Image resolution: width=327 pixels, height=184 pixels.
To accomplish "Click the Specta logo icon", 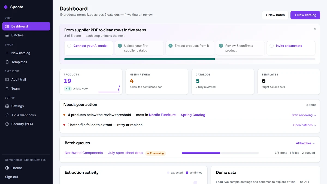I will (x=6, y=7).
